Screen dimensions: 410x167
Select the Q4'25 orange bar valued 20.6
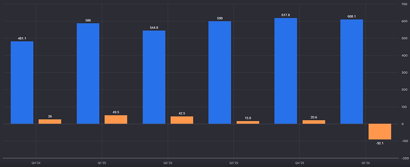click(314, 122)
